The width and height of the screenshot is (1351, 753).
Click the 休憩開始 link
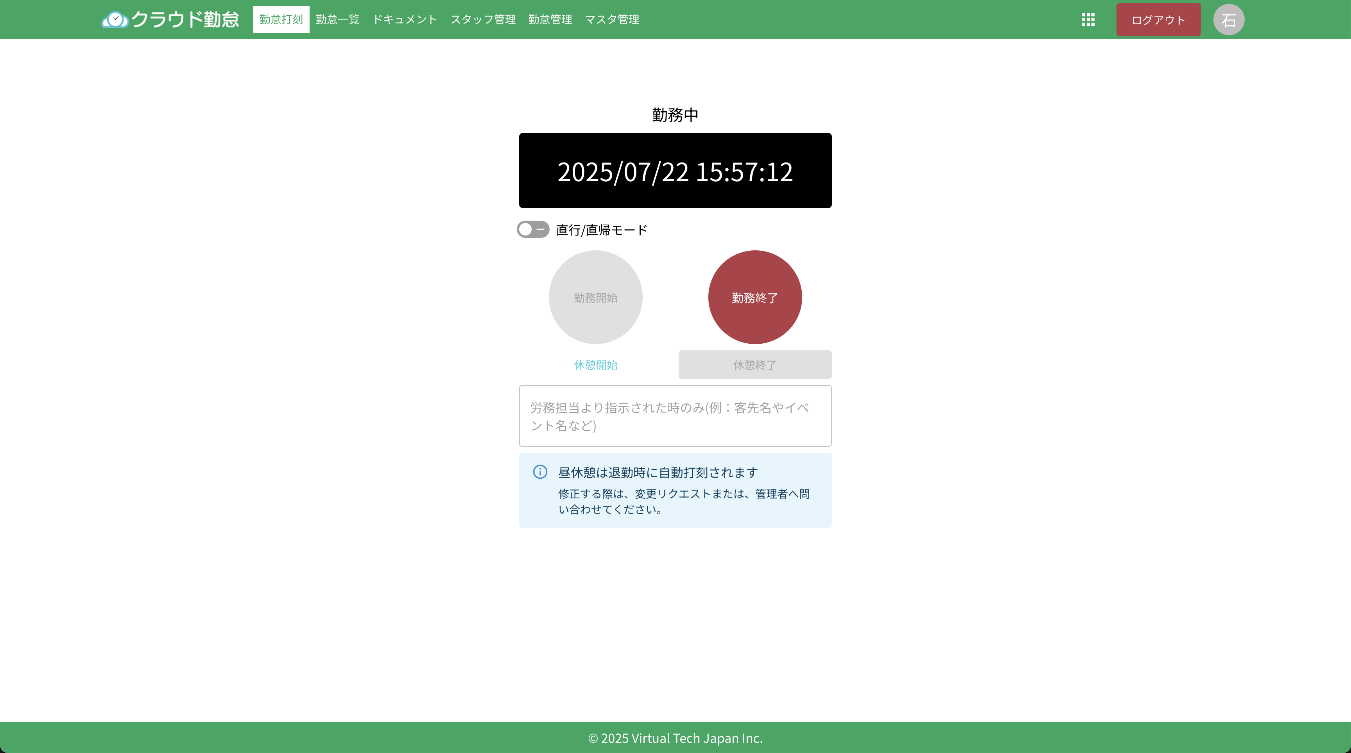[x=595, y=365]
